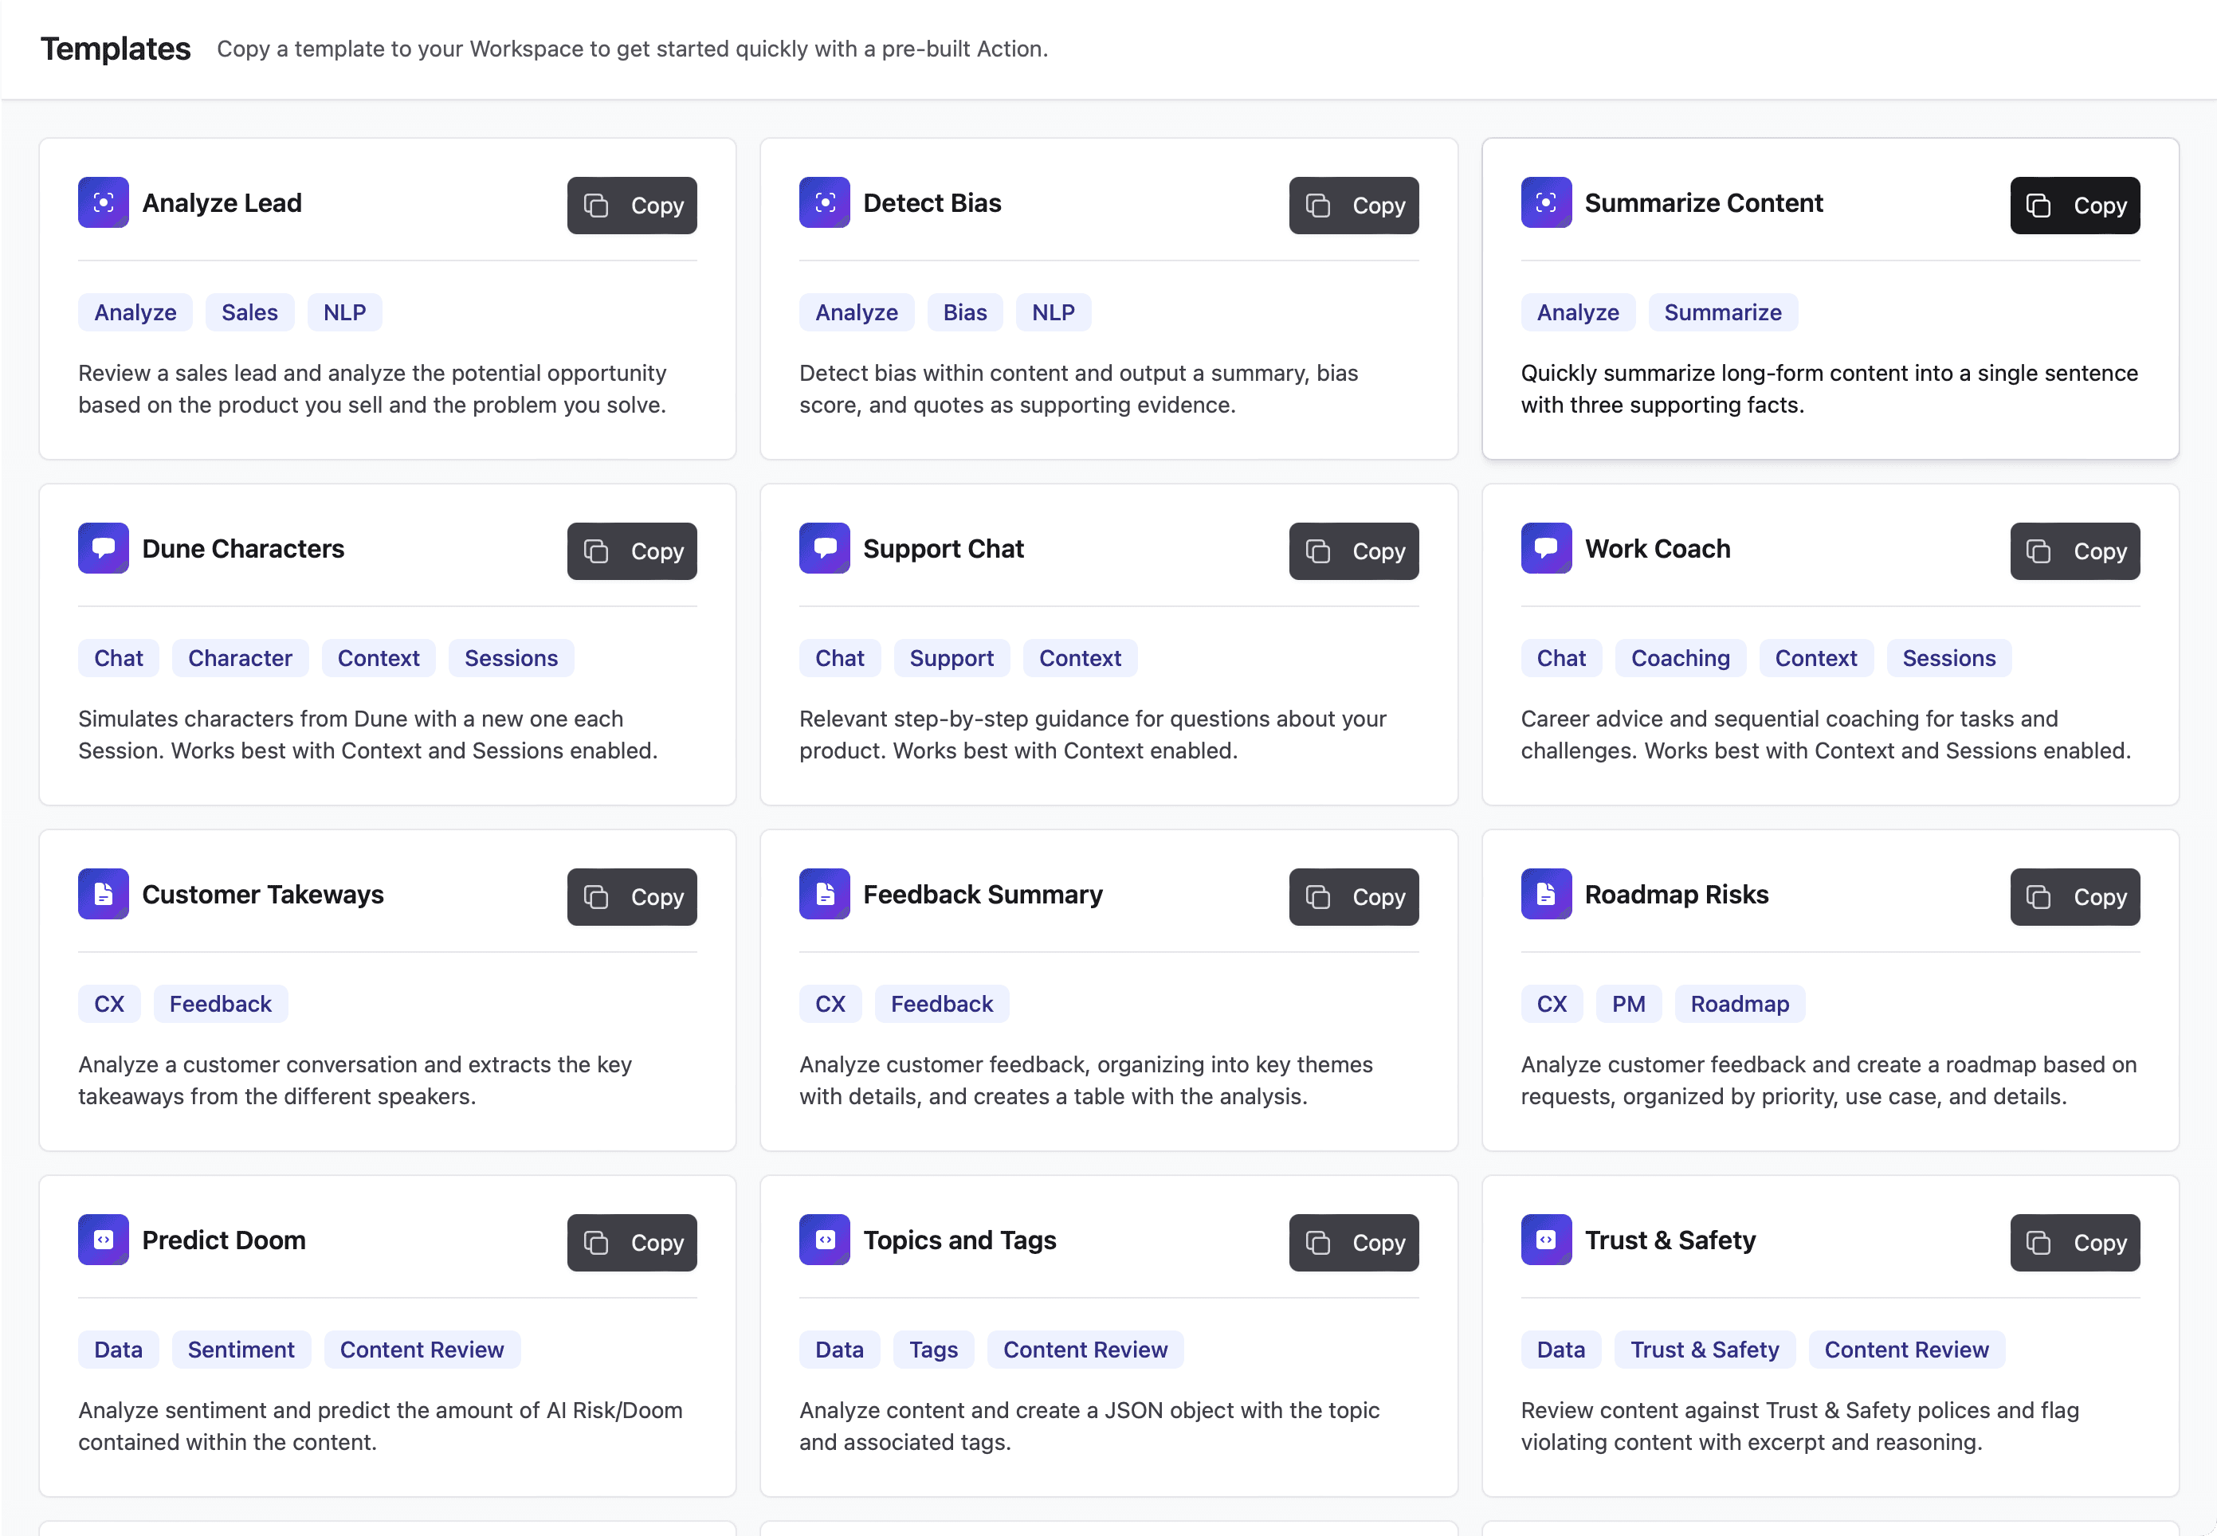Select the Coaching tag on Work Coach
The height and width of the screenshot is (1536, 2217).
[1679, 657]
